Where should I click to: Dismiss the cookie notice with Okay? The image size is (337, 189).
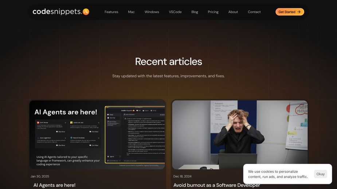tap(320, 174)
